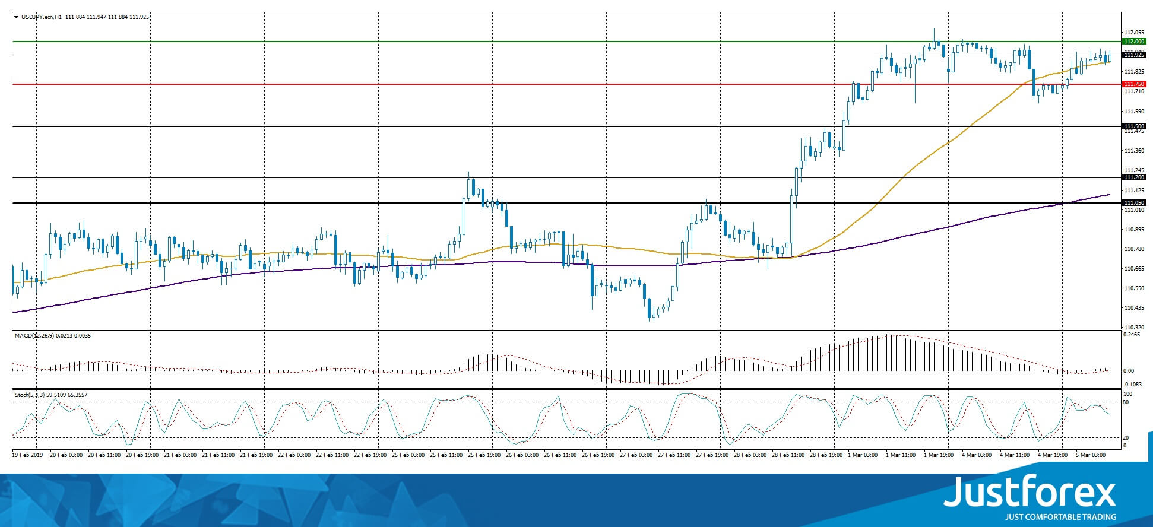Click the 80 level on Stochastic scale
The width and height of the screenshot is (1153, 527).
coord(1126,402)
